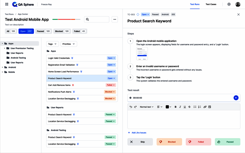Expand the Android folder in the tree

pyautogui.click(x=3, y=67)
